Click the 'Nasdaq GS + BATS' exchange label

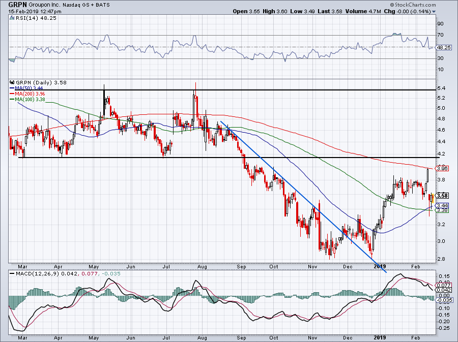[x=85, y=5]
